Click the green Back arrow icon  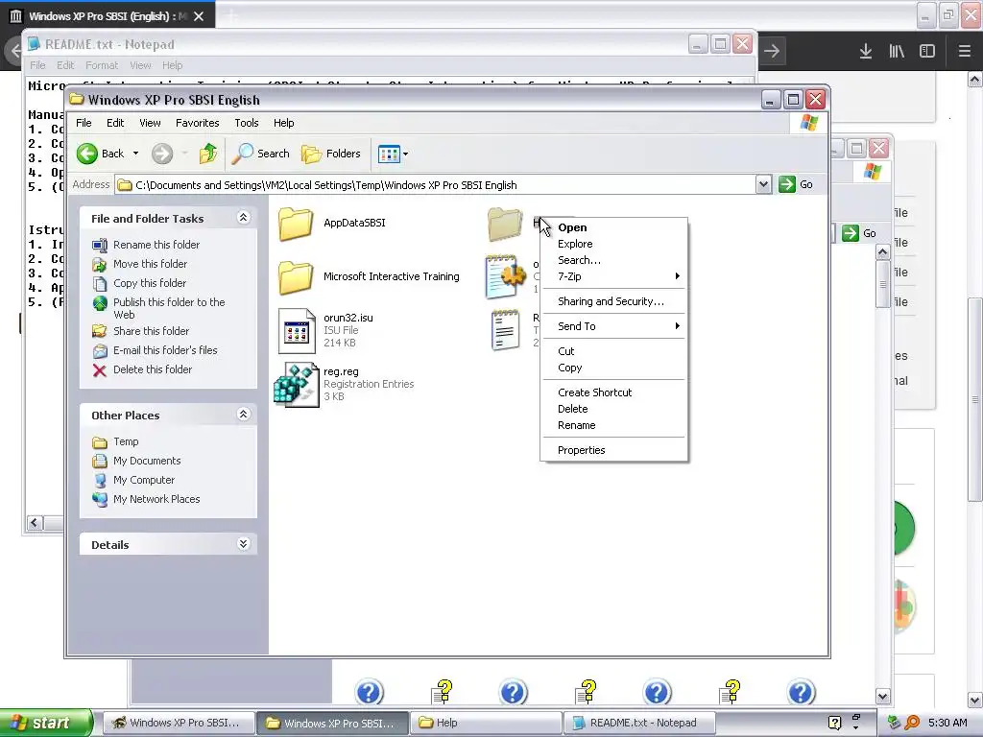pyautogui.click(x=87, y=154)
